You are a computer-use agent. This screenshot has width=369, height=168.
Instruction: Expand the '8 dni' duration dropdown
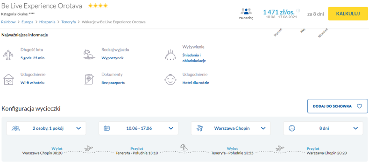[x=323, y=128]
